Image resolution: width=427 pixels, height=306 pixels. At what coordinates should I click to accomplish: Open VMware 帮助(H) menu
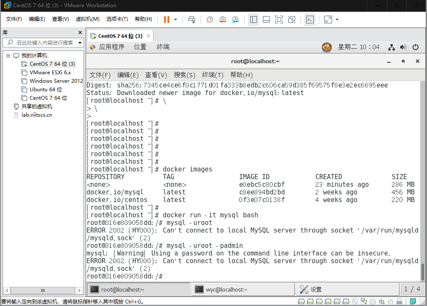[143, 19]
